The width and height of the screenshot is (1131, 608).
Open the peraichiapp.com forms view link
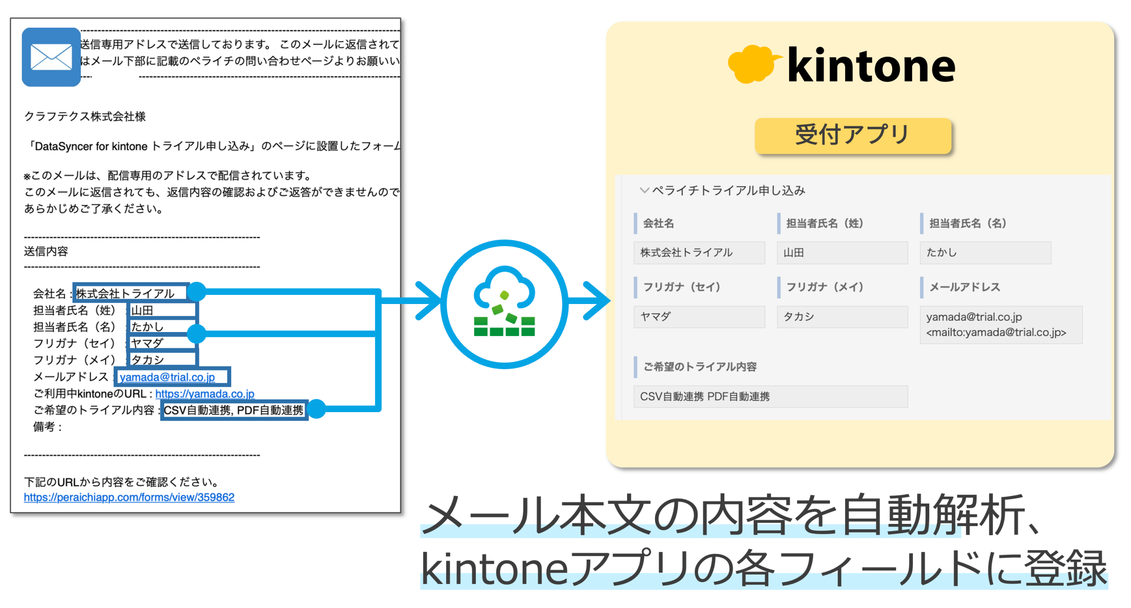[x=129, y=497]
